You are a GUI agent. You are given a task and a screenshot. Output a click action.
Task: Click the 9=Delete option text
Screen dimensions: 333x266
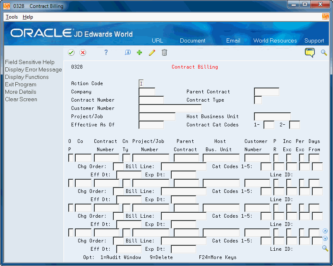[x=161, y=257]
